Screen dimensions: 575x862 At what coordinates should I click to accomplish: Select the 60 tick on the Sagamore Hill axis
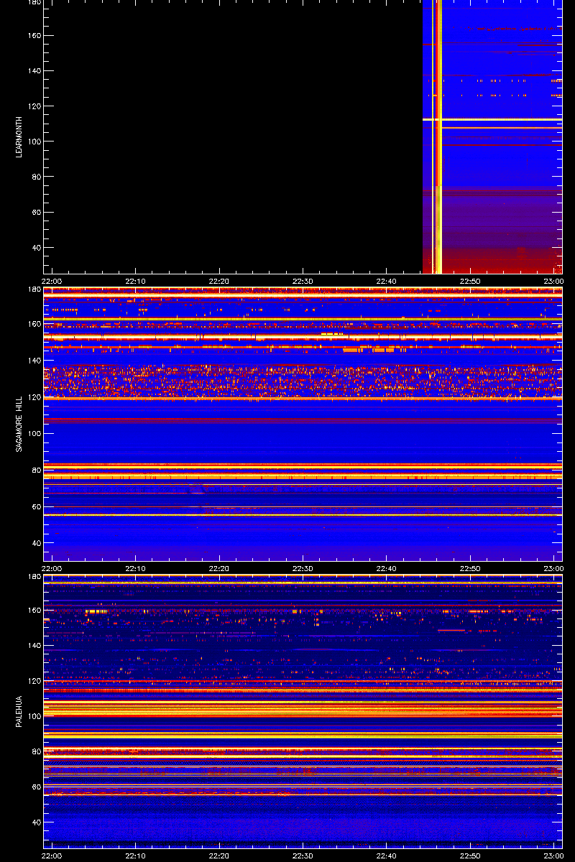click(35, 507)
